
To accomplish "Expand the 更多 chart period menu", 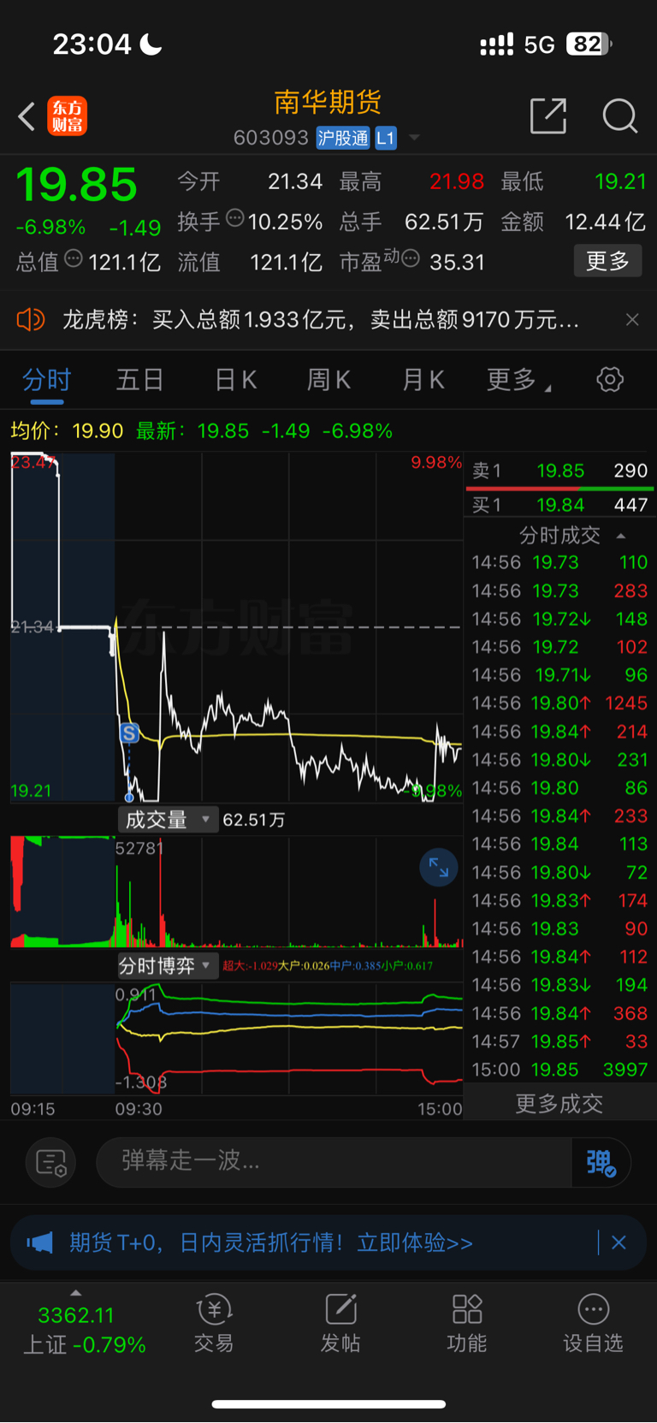I will tap(519, 380).
